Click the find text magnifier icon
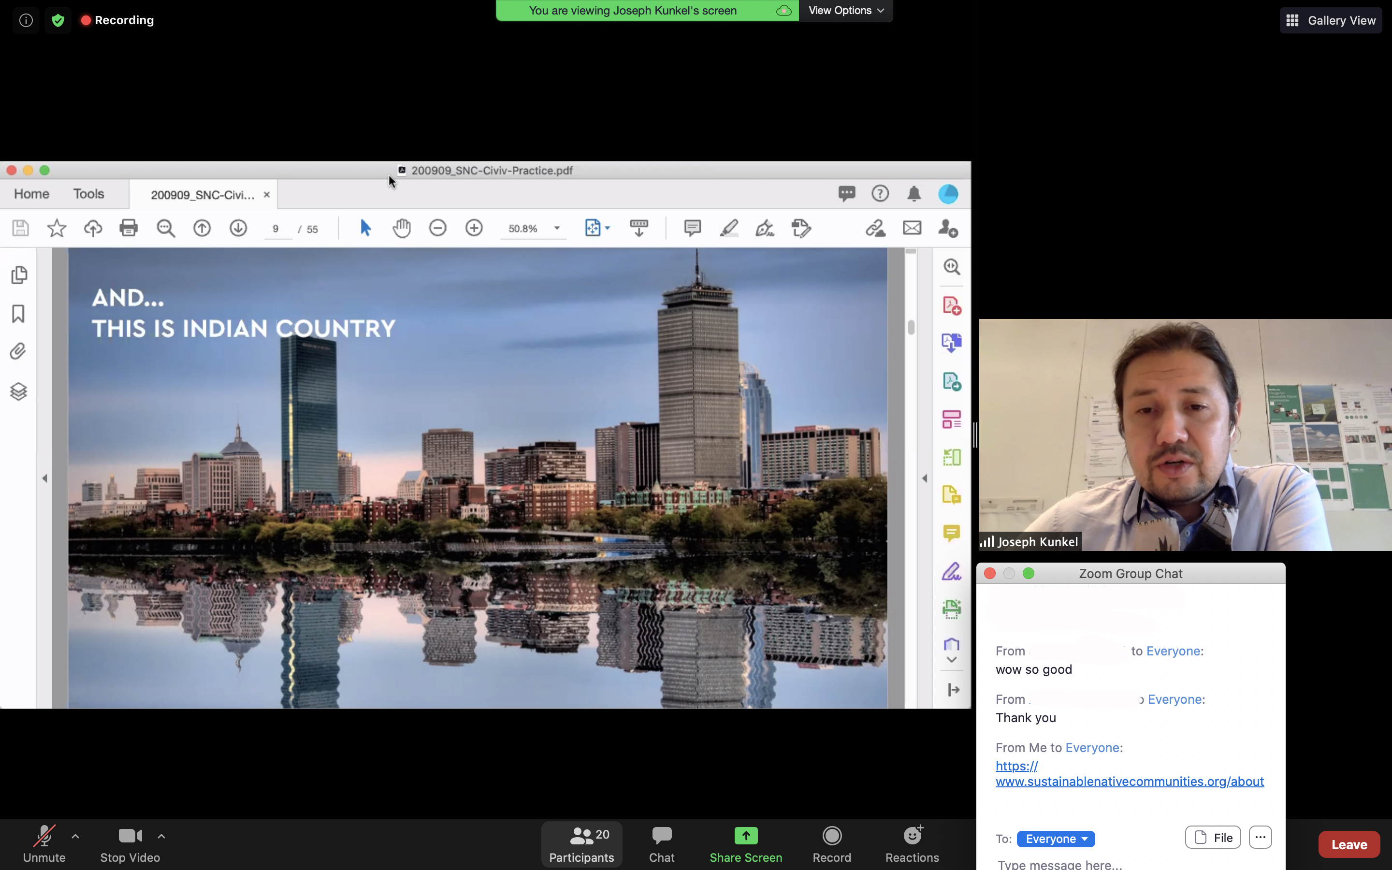The height and width of the screenshot is (870, 1392). [166, 229]
